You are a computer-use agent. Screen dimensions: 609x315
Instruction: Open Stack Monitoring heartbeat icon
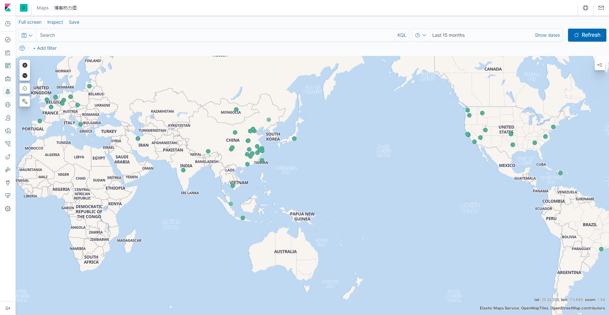8,196
